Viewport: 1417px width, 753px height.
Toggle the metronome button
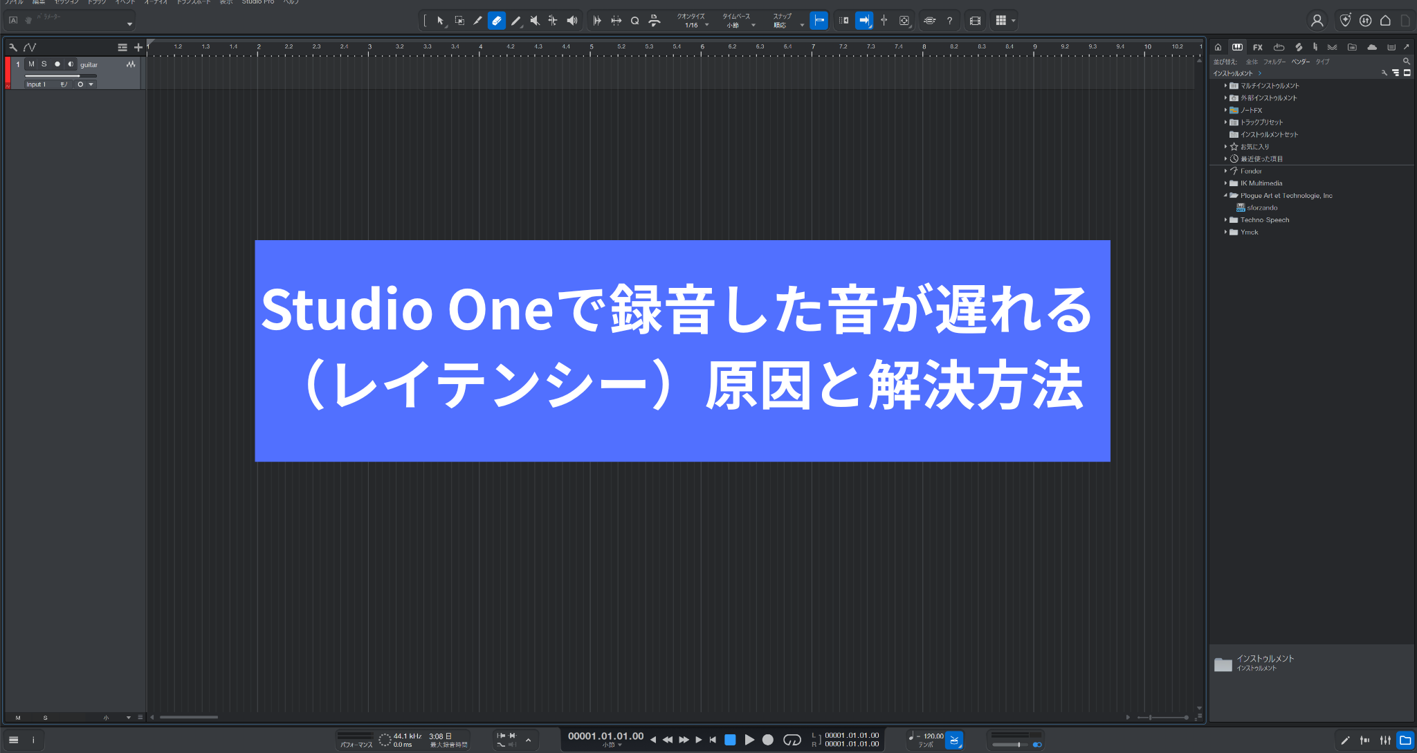click(x=954, y=740)
